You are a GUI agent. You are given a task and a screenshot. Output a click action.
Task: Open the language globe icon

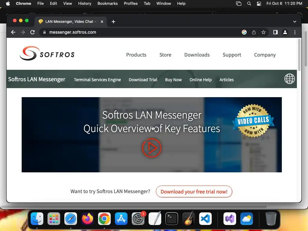coord(290,79)
